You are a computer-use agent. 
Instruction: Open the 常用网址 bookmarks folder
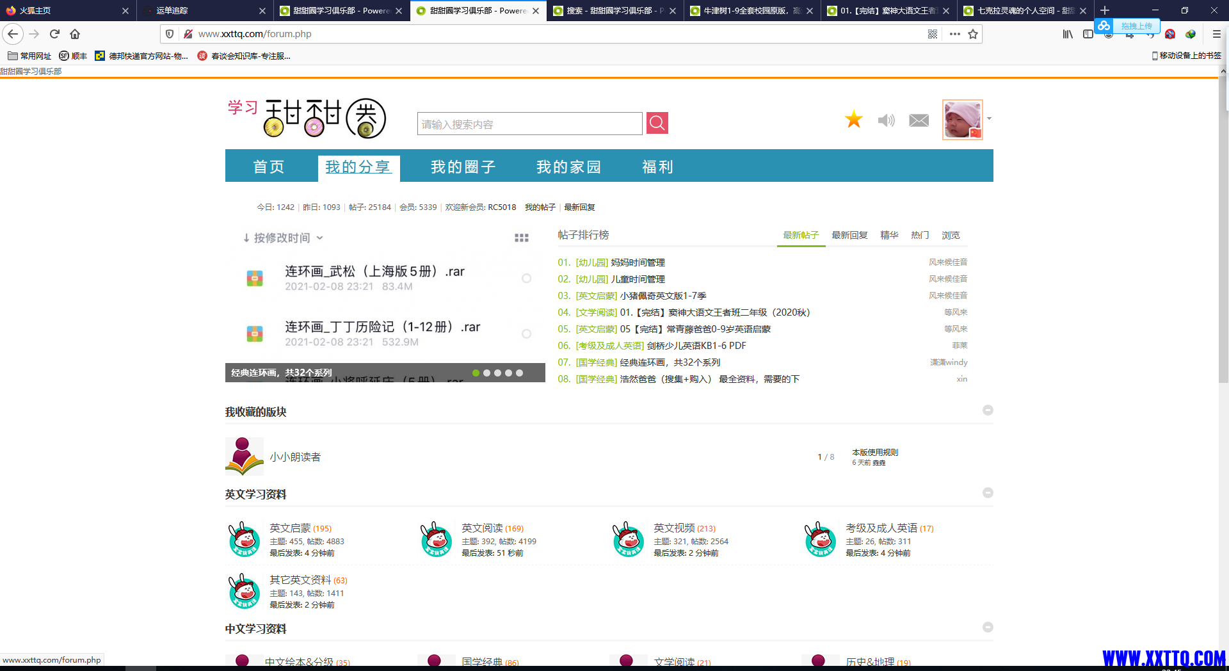(29, 56)
